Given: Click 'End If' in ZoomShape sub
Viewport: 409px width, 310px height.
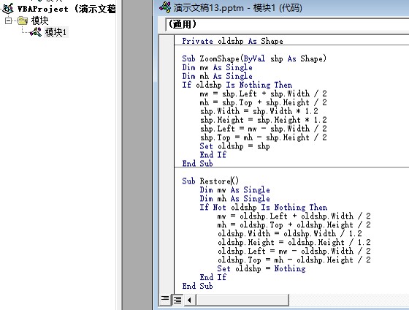Looking at the screenshot, I should point(213,154).
